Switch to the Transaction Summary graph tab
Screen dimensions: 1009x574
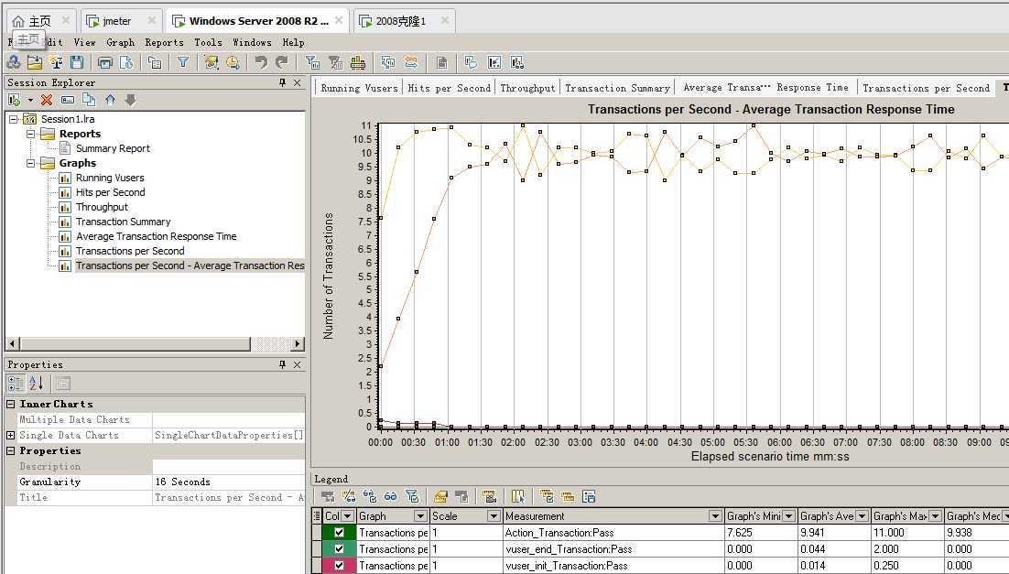(x=617, y=88)
